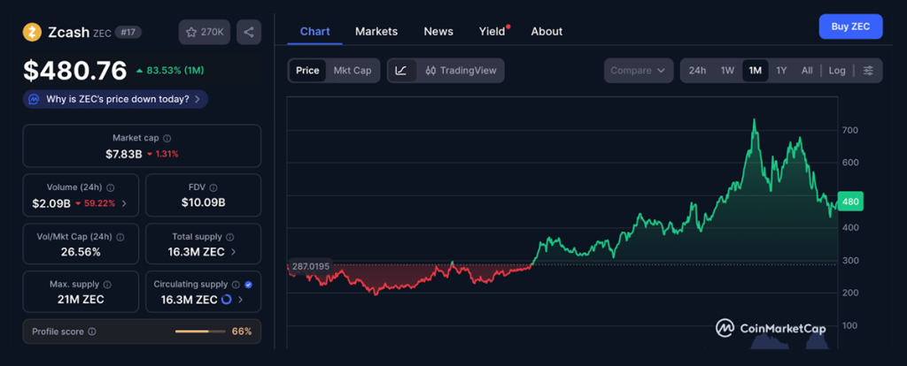
Task: Click the star watchlist icon showing 270K
Action: [205, 33]
